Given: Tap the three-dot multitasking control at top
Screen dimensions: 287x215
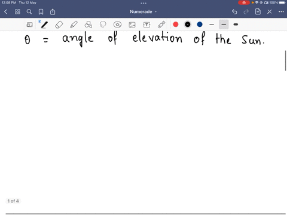Looking at the screenshot, I should [143, 3].
